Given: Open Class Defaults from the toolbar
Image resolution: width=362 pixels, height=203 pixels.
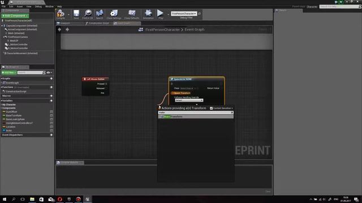Looking at the screenshot, I should [132, 14].
